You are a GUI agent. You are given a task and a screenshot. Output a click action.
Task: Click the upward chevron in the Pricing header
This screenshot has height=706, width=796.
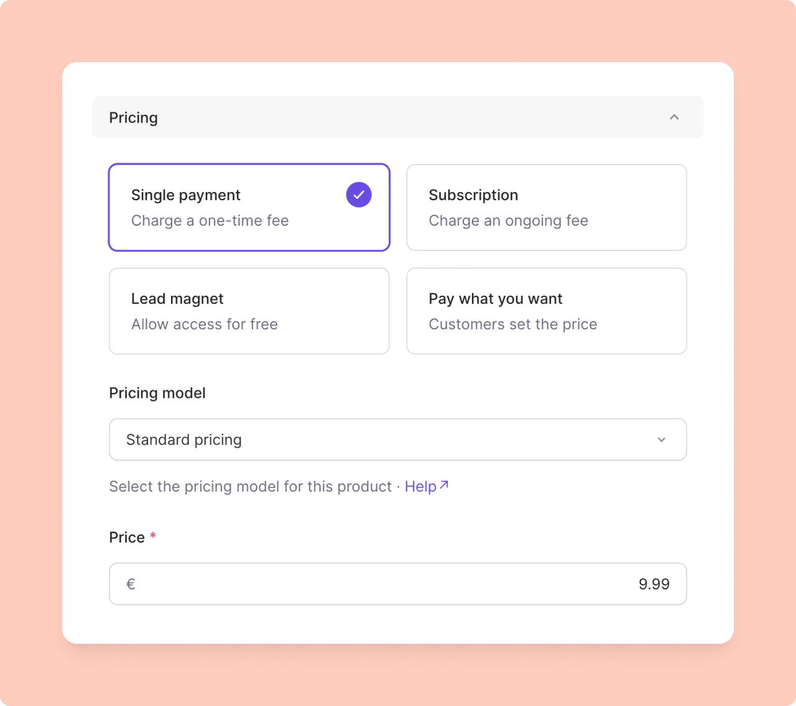tap(674, 117)
